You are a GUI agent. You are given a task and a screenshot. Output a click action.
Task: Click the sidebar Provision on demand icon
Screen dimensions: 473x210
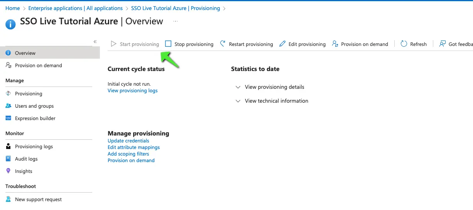(x=8, y=65)
